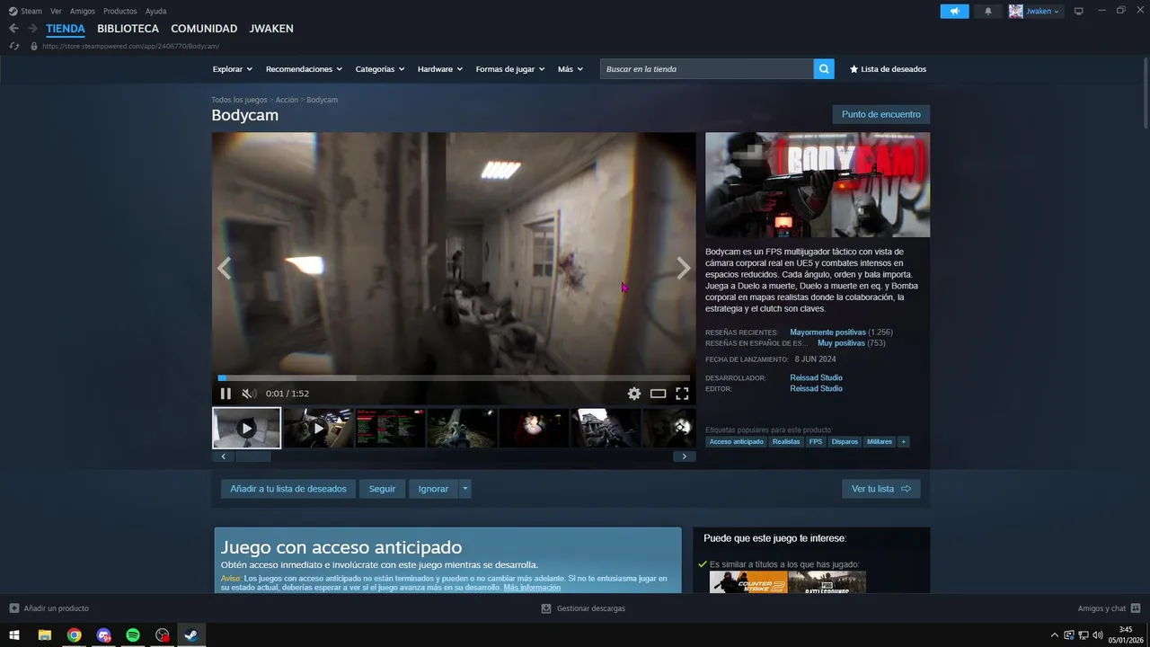Expand the Hardware dropdown
Viewport: 1150px width, 647px height.
point(440,69)
